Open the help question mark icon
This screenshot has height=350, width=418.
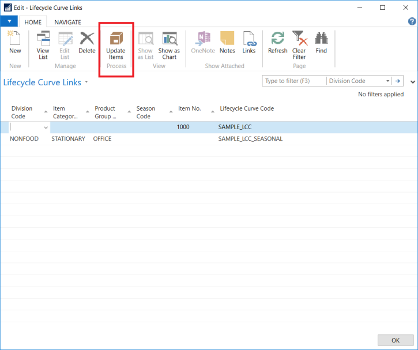click(x=412, y=21)
